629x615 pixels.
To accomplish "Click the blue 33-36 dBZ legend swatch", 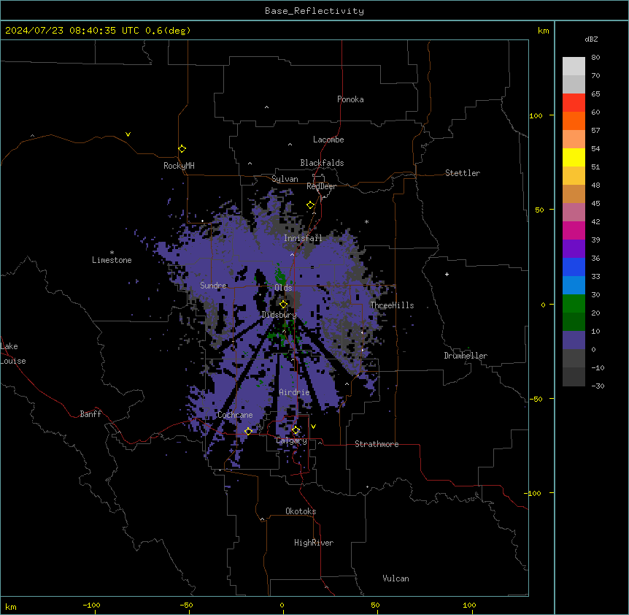I will [574, 267].
